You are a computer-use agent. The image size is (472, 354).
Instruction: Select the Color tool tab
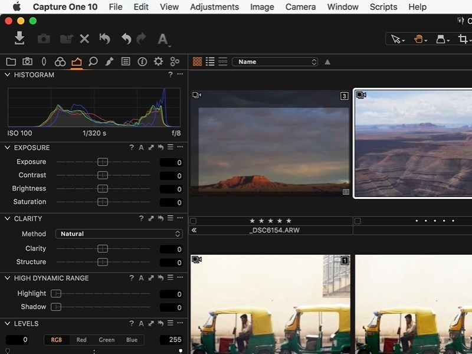[60, 61]
